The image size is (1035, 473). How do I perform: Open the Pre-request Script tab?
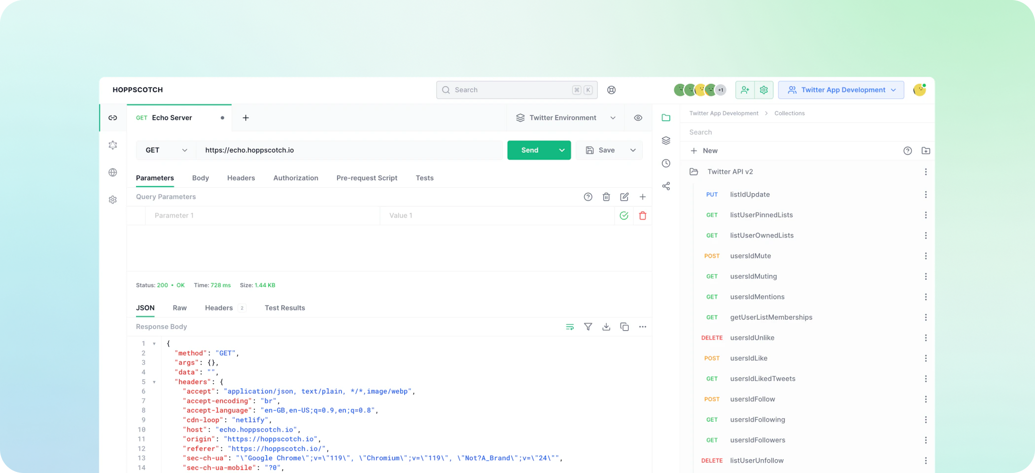[367, 178]
